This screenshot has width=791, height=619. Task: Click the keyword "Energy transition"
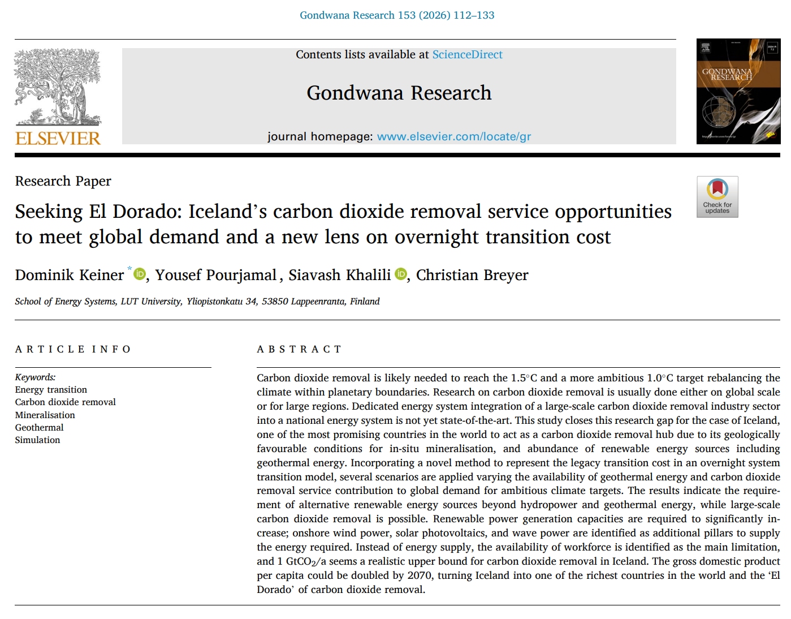[x=51, y=389]
